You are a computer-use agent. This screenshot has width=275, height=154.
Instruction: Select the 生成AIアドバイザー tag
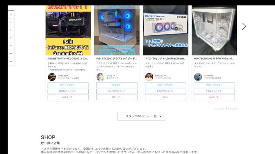(x=214, y=91)
